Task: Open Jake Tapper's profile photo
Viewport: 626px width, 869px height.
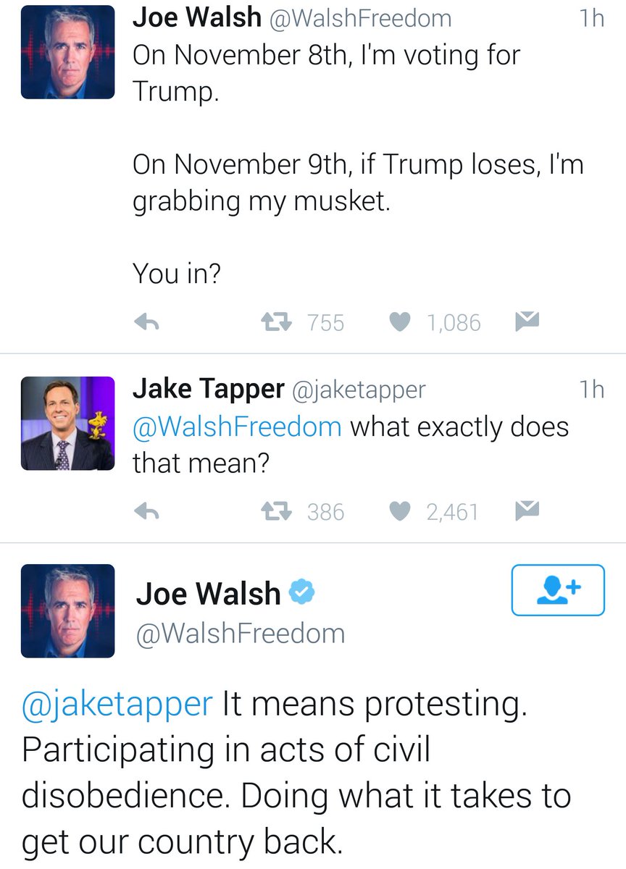Action: [67, 424]
